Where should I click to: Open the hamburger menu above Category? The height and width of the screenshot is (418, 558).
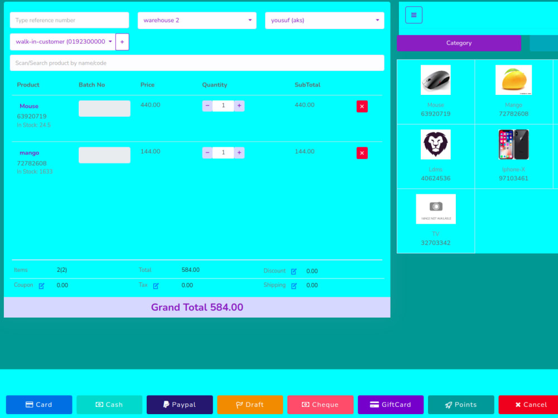(413, 15)
